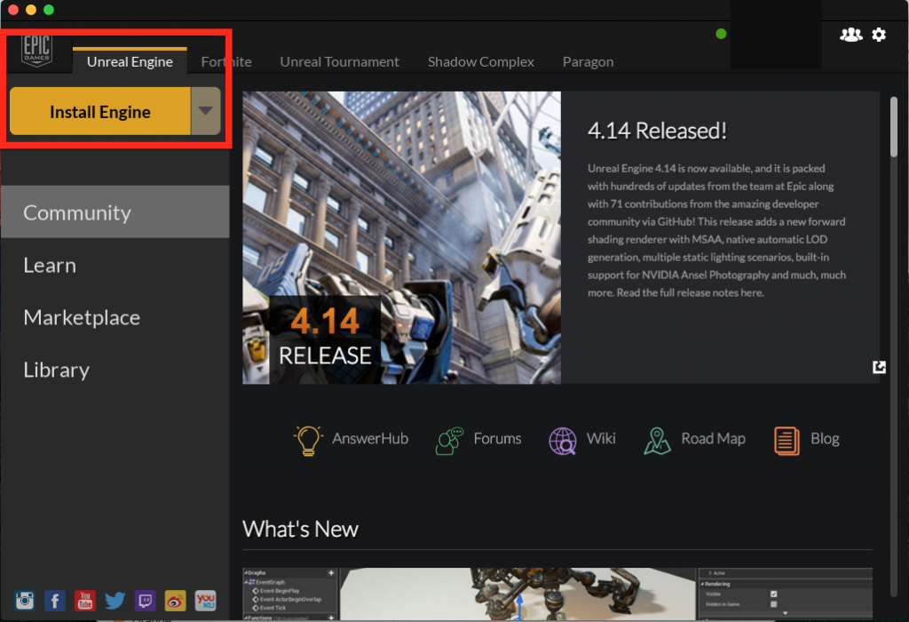Switch to the Paragon tab
Viewport: 909px width, 622px height.
pos(588,61)
